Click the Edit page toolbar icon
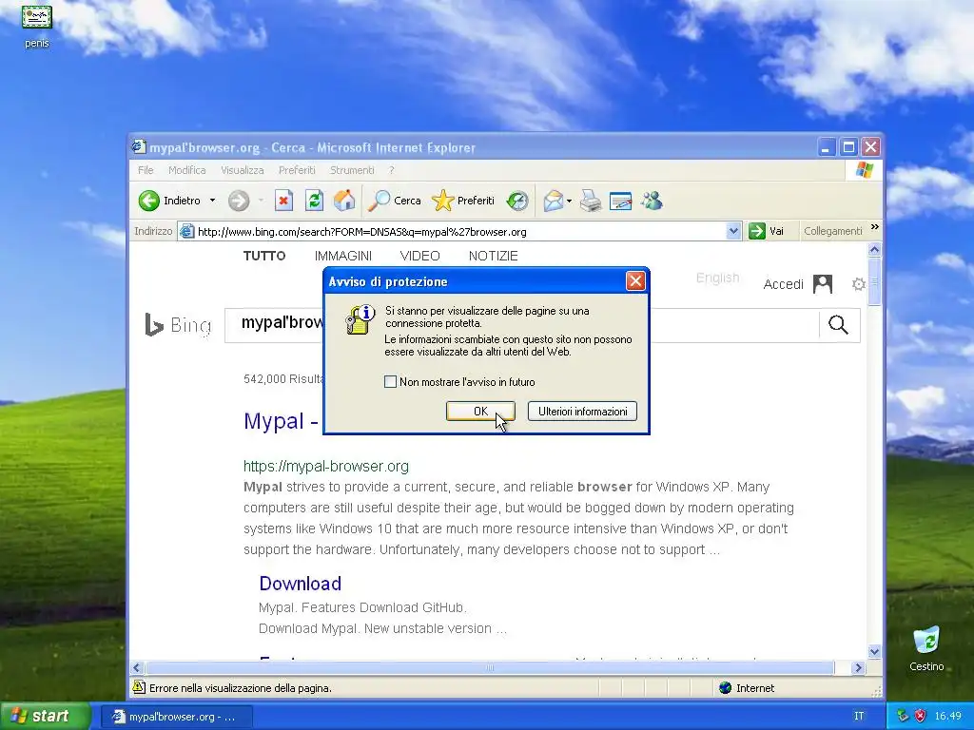Screen dimensions: 974x730 620,201
